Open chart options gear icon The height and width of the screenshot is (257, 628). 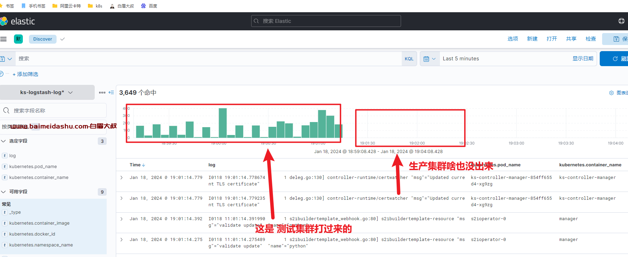[x=611, y=93]
